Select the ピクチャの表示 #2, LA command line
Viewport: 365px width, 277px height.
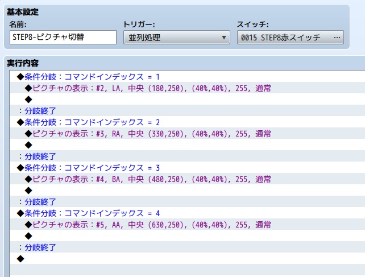[188, 88]
